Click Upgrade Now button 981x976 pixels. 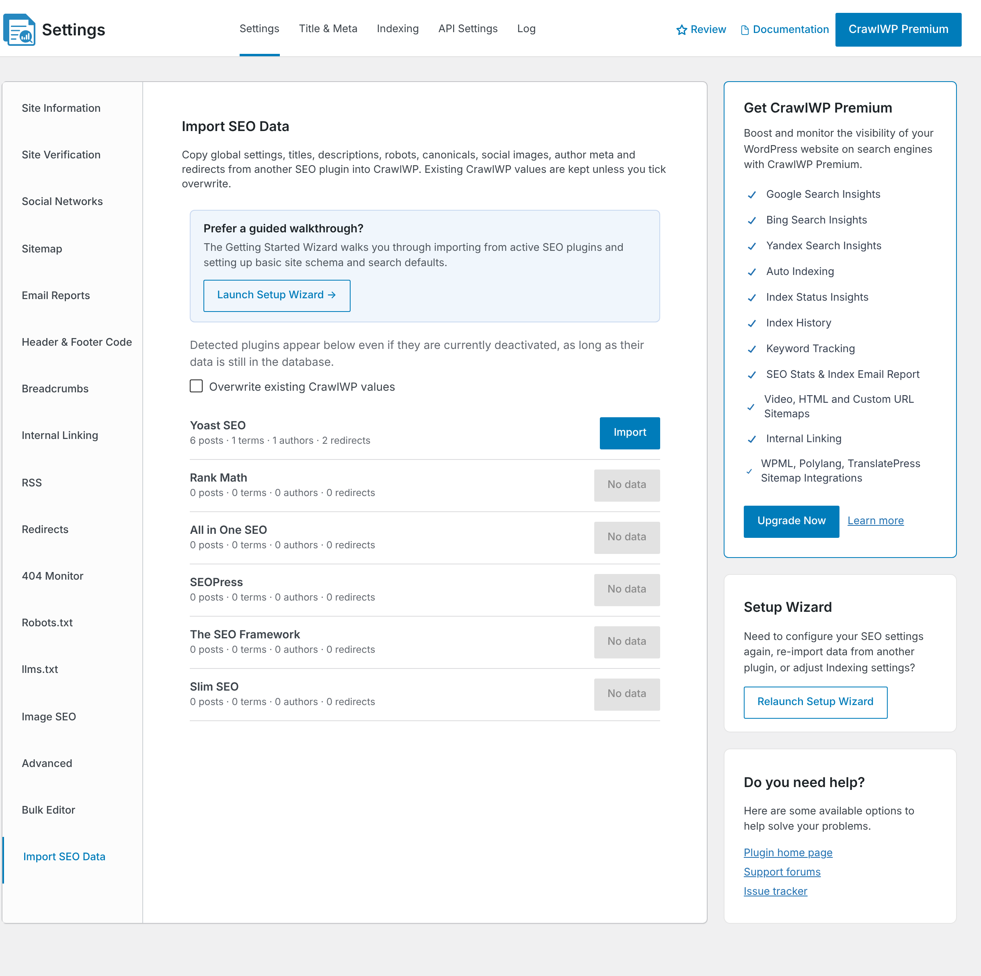791,521
